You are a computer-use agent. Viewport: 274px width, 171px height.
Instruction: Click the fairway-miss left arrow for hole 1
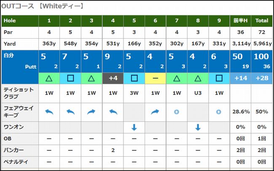[x=49, y=112]
